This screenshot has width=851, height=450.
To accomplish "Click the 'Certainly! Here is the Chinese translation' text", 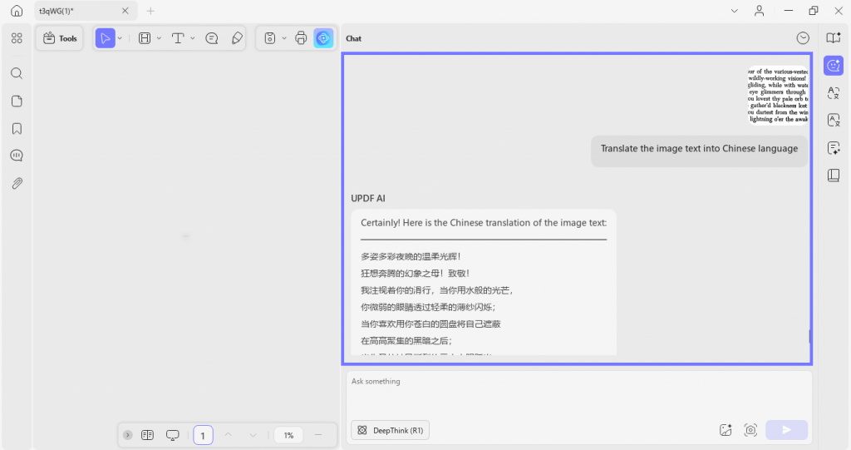I will coord(484,223).
